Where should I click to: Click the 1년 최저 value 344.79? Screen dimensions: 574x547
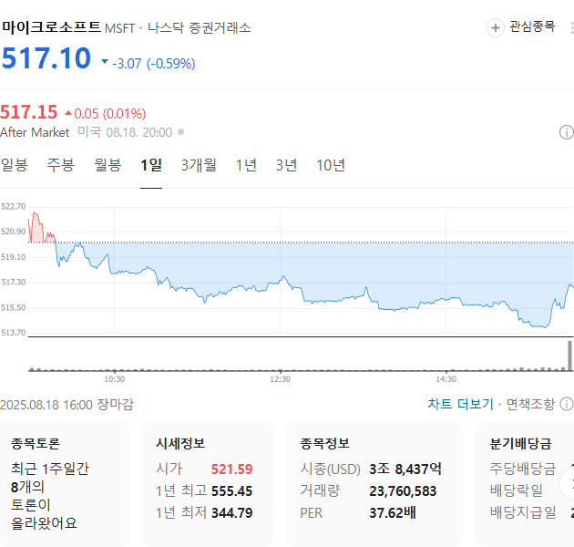231,513
